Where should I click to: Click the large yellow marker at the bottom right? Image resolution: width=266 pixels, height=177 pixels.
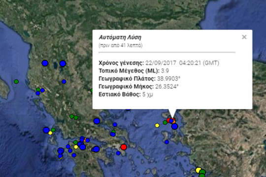pyautogui.click(x=199, y=170)
